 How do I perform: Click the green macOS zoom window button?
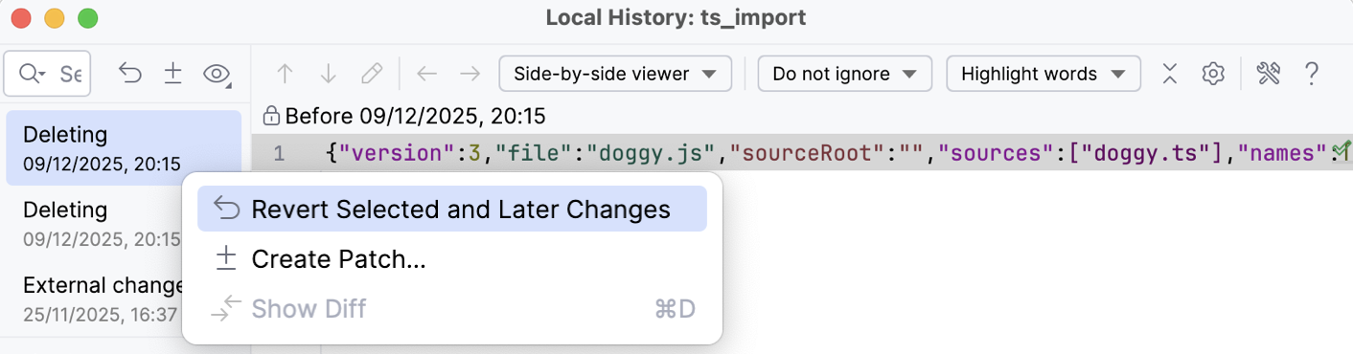87,18
